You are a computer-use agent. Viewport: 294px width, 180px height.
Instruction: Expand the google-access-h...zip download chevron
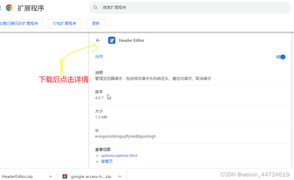[x=120, y=176]
